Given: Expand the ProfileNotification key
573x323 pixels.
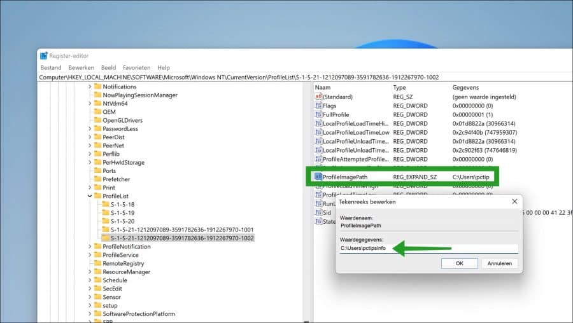Looking at the screenshot, I should click(90, 247).
